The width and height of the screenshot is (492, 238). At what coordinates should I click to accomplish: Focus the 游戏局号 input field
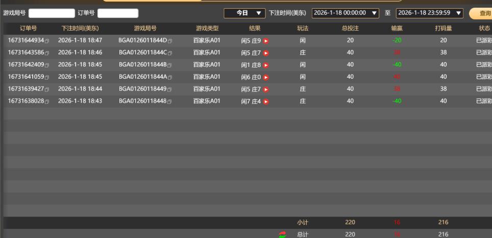[52, 13]
